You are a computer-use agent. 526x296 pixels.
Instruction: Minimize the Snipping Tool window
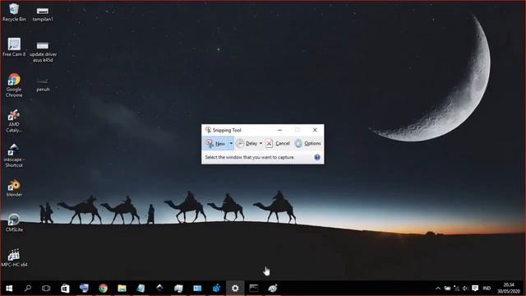(279, 130)
